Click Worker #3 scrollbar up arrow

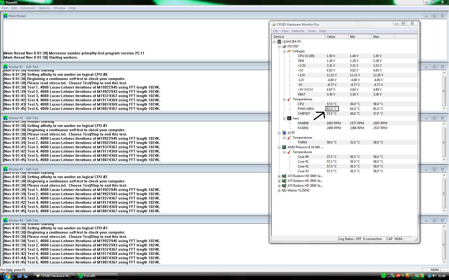444,175
